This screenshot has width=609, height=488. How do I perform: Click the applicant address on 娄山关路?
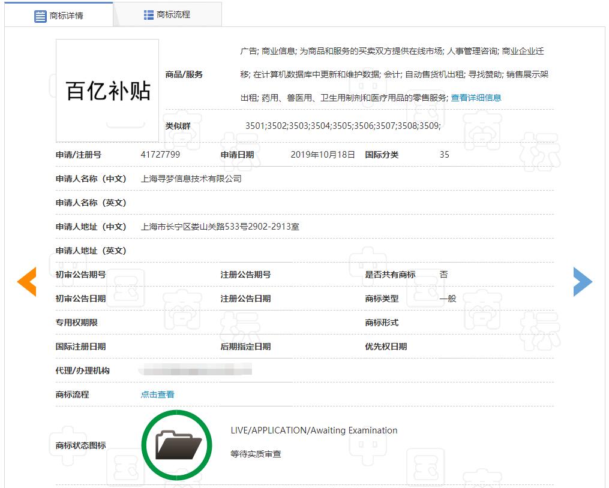pyautogui.click(x=220, y=227)
